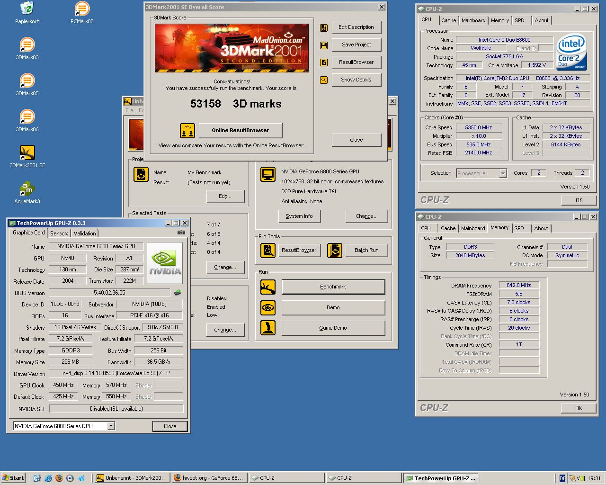
Task: Click the Intel Core 2 Duo logo in CPU-Z
Action: 571,52
